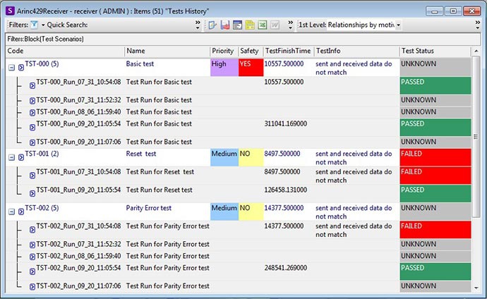Click icon of TST-000_Run_08_06_11:59:40
The image size is (487, 299).
[32, 113]
